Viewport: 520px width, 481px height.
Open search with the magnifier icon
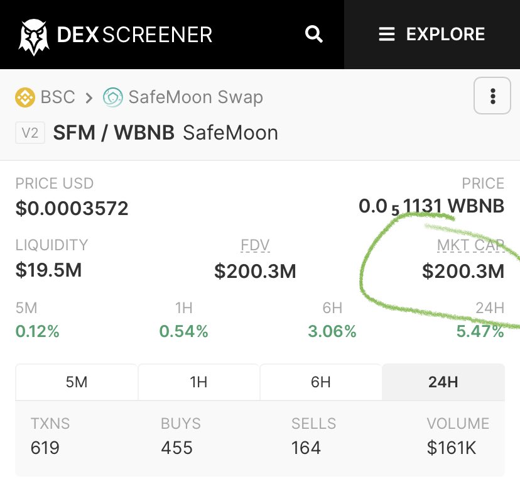click(314, 34)
